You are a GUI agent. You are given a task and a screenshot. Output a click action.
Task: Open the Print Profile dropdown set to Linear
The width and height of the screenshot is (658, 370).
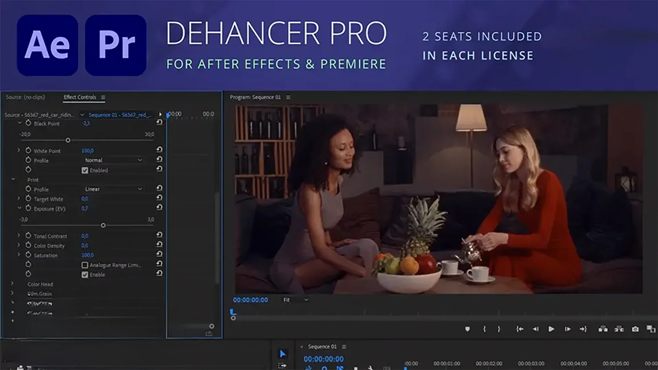click(113, 189)
